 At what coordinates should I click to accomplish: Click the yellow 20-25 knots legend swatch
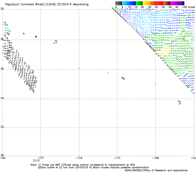click(146, 3)
